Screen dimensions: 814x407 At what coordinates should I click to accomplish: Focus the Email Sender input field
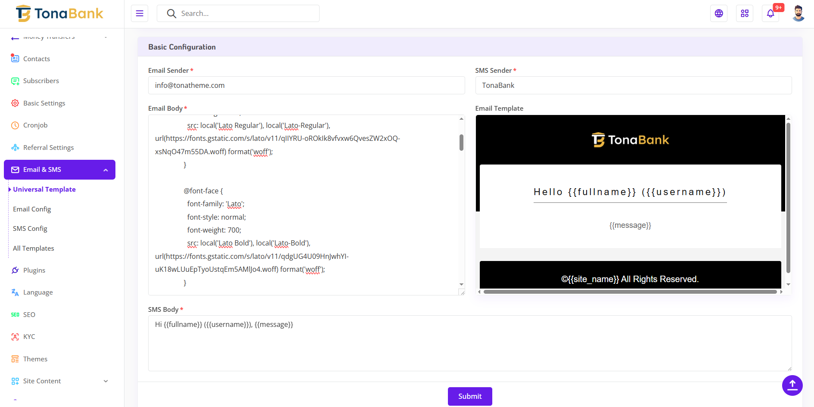point(306,85)
